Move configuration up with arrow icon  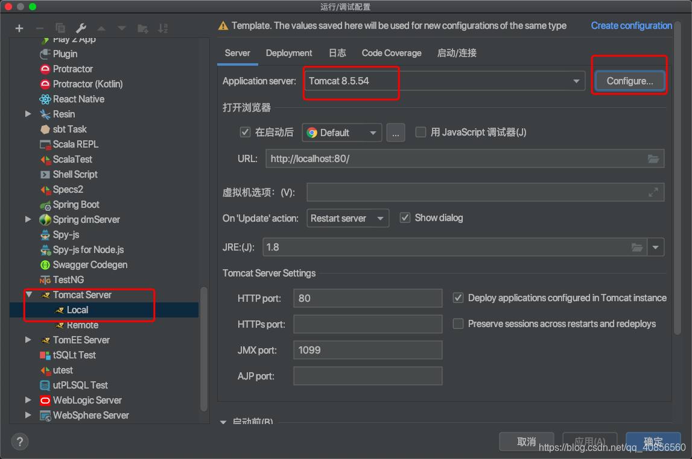click(101, 29)
